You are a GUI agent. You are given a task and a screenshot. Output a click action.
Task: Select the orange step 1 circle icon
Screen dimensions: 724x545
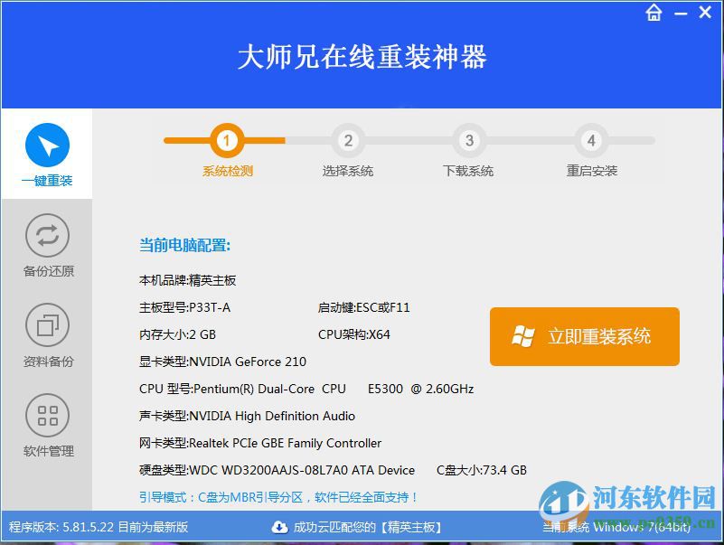(x=227, y=140)
